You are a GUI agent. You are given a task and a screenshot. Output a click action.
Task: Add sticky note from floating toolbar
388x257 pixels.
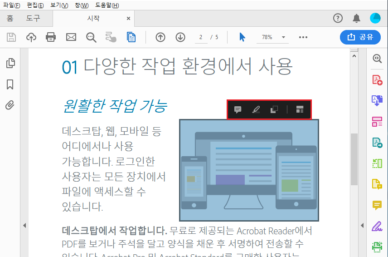click(238, 109)
